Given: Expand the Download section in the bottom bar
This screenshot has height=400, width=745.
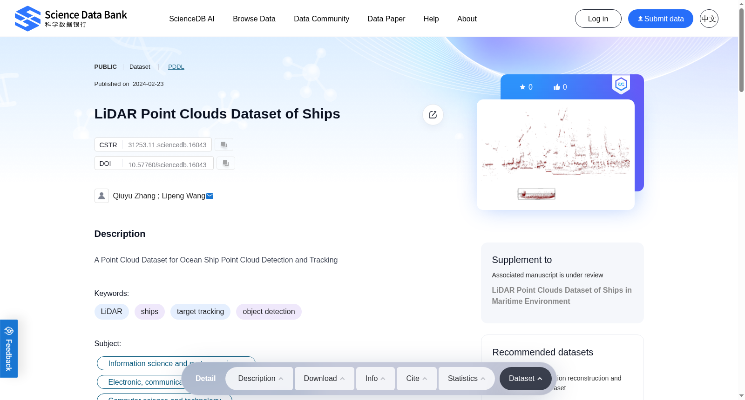Looking at the screenshot, I should (325, 379).
